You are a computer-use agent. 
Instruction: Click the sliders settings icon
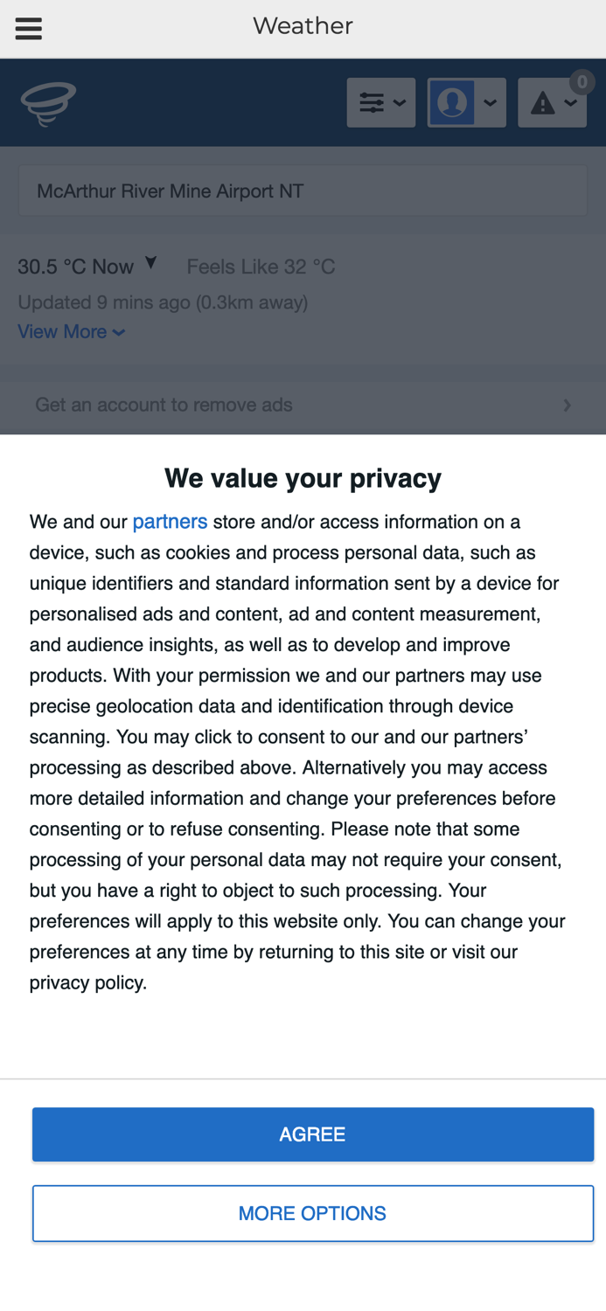pyautogui.click(x=372, y=103)
